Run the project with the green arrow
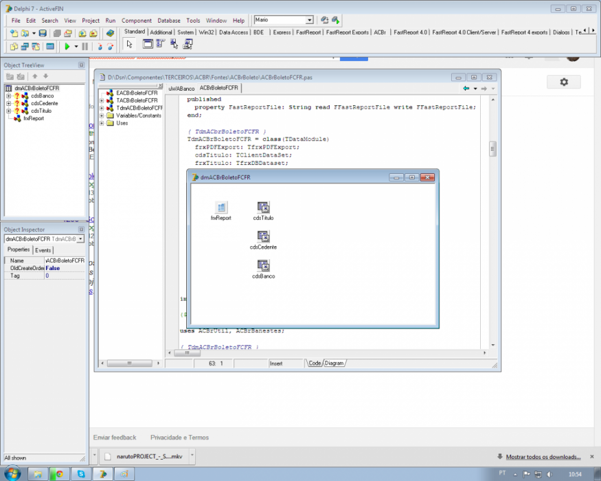Viewport: 601px width, 481px height. [x=67, y=47]
